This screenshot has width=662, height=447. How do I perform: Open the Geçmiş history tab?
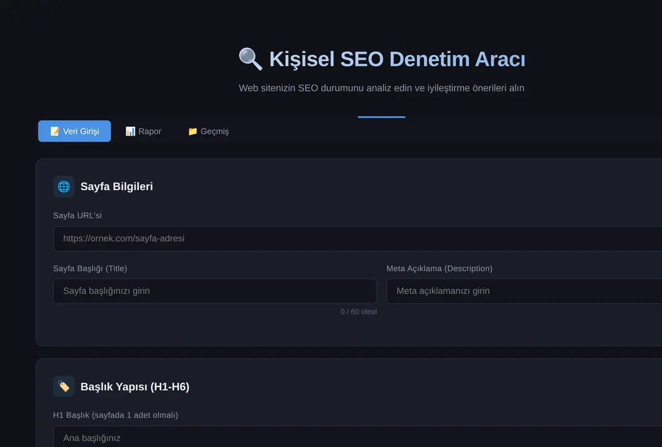(x=209, y=131)
